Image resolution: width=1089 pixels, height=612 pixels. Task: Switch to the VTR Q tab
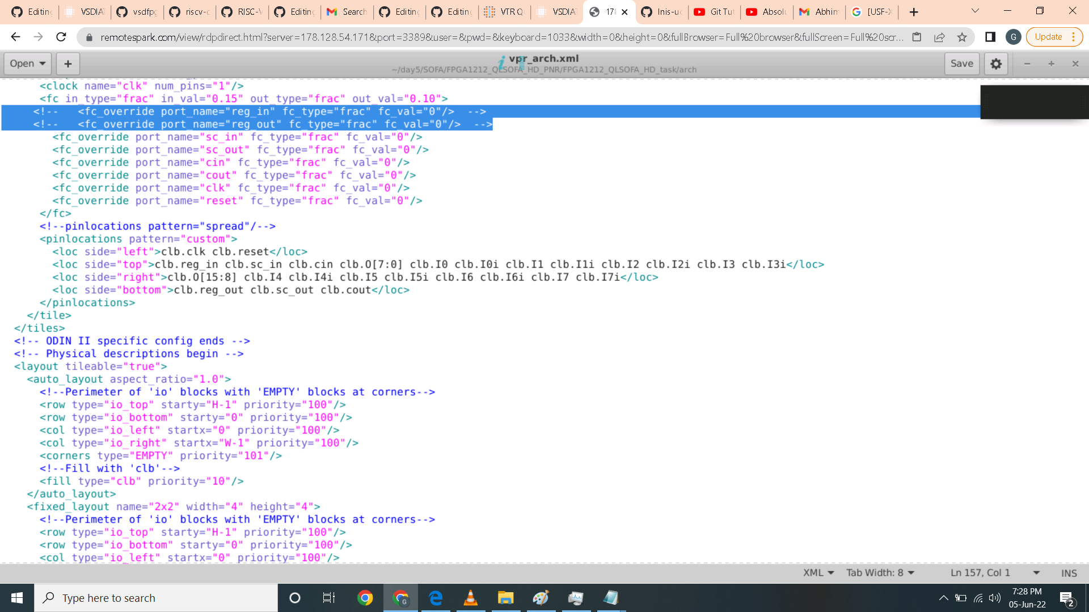505,12
